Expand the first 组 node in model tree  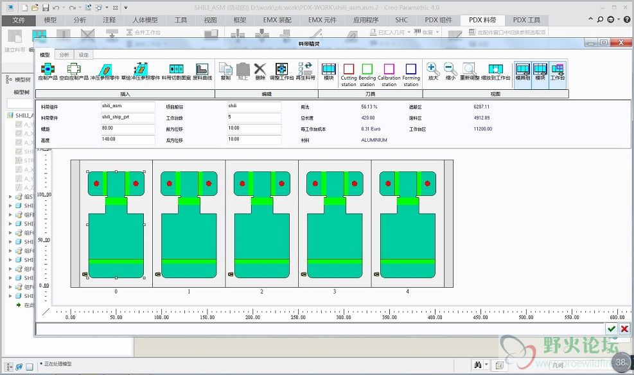point(10,196)
